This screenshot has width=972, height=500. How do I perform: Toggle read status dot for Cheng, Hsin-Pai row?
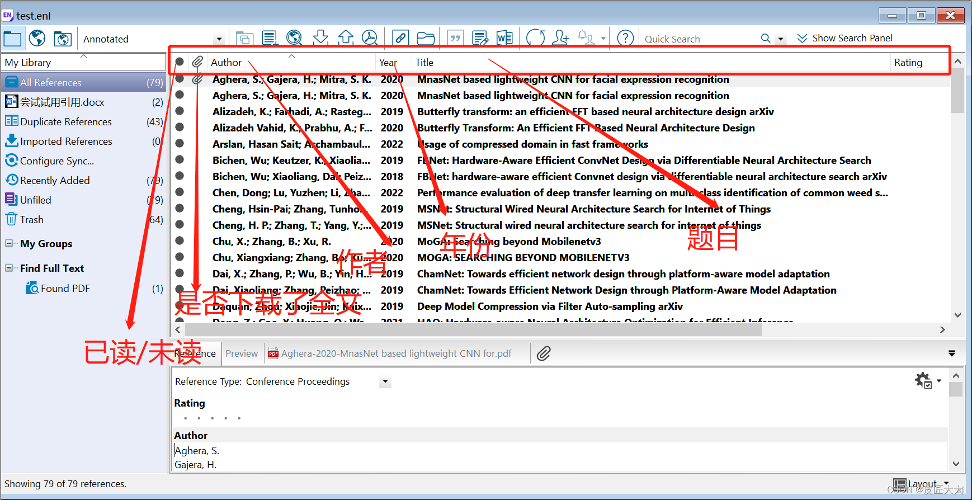pyautogui.click(x=180, y=208)
